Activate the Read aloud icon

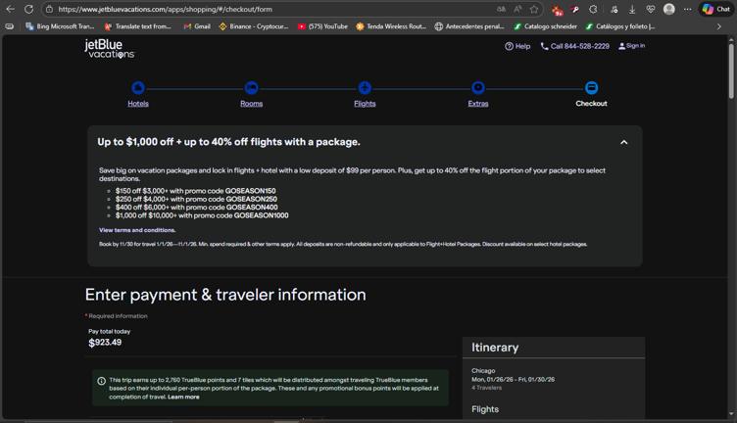517,9
